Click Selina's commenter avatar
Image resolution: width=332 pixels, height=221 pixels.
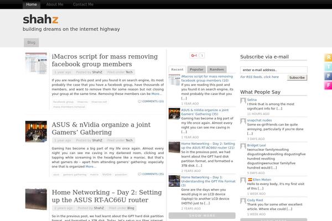point(243,101)
